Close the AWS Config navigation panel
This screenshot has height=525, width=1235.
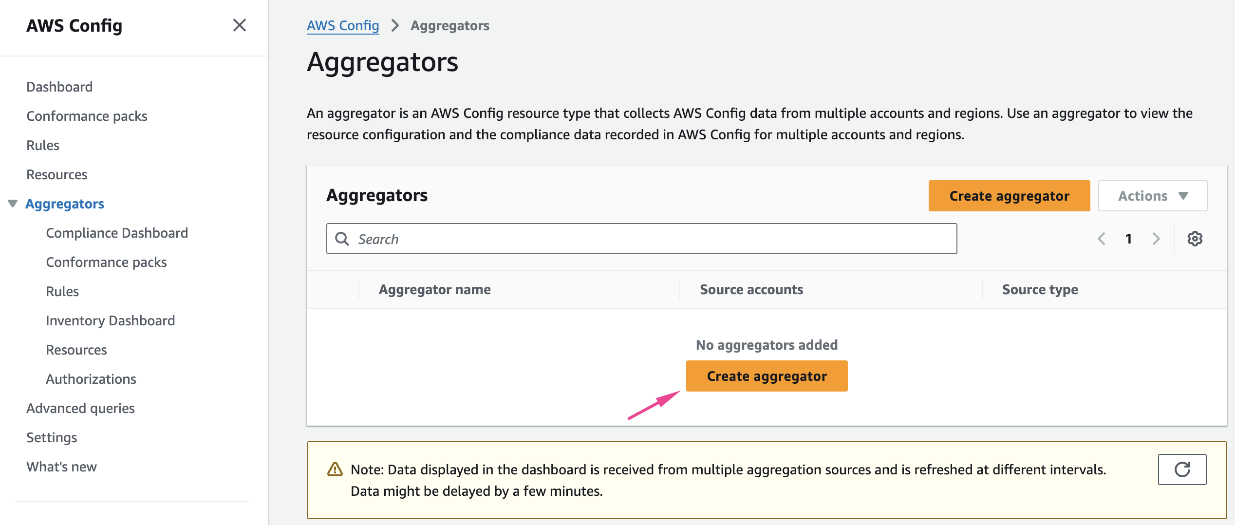coord(239,25)
